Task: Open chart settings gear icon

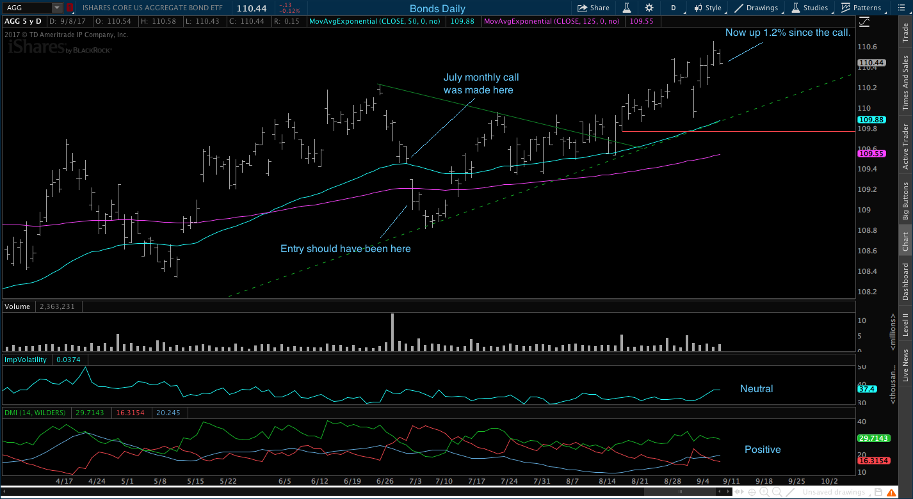Action: click(x=649, y=8)
